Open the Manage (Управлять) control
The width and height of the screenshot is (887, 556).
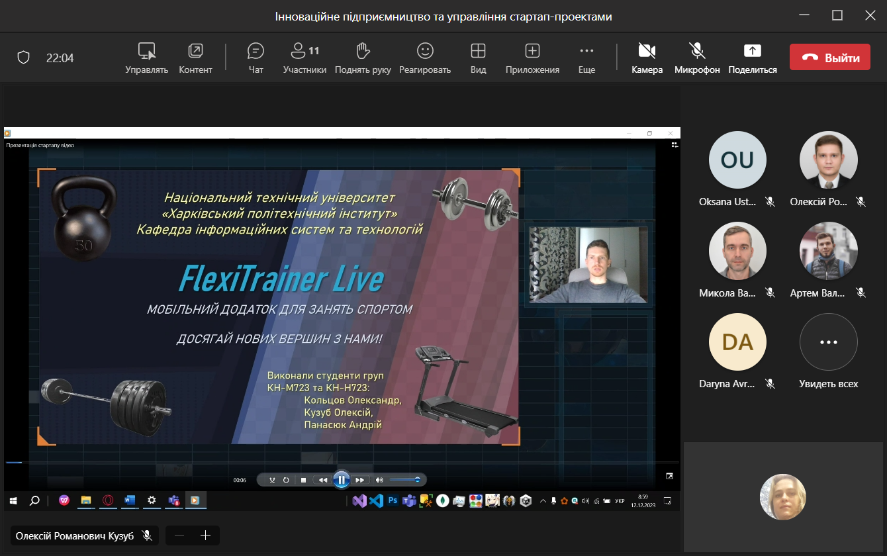tap(147, 58)
